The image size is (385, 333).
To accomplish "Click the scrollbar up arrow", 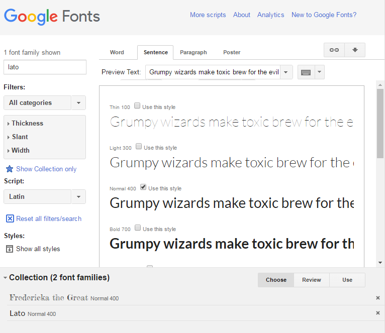I will click(380, 85).
